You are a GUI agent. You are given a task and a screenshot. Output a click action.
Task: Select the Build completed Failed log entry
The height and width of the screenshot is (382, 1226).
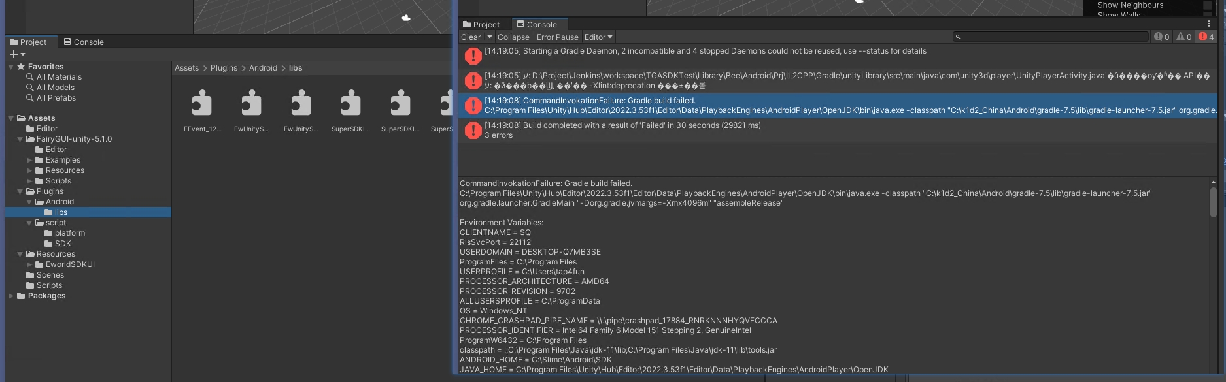coord(838,131)
